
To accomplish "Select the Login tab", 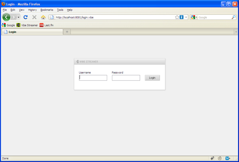I will pos(32,32).
